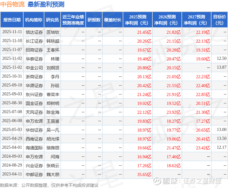The width and height of the screenshot is (228, 188).
Task: Select the 23.42亿 forecast value
Action: point(203,148)
